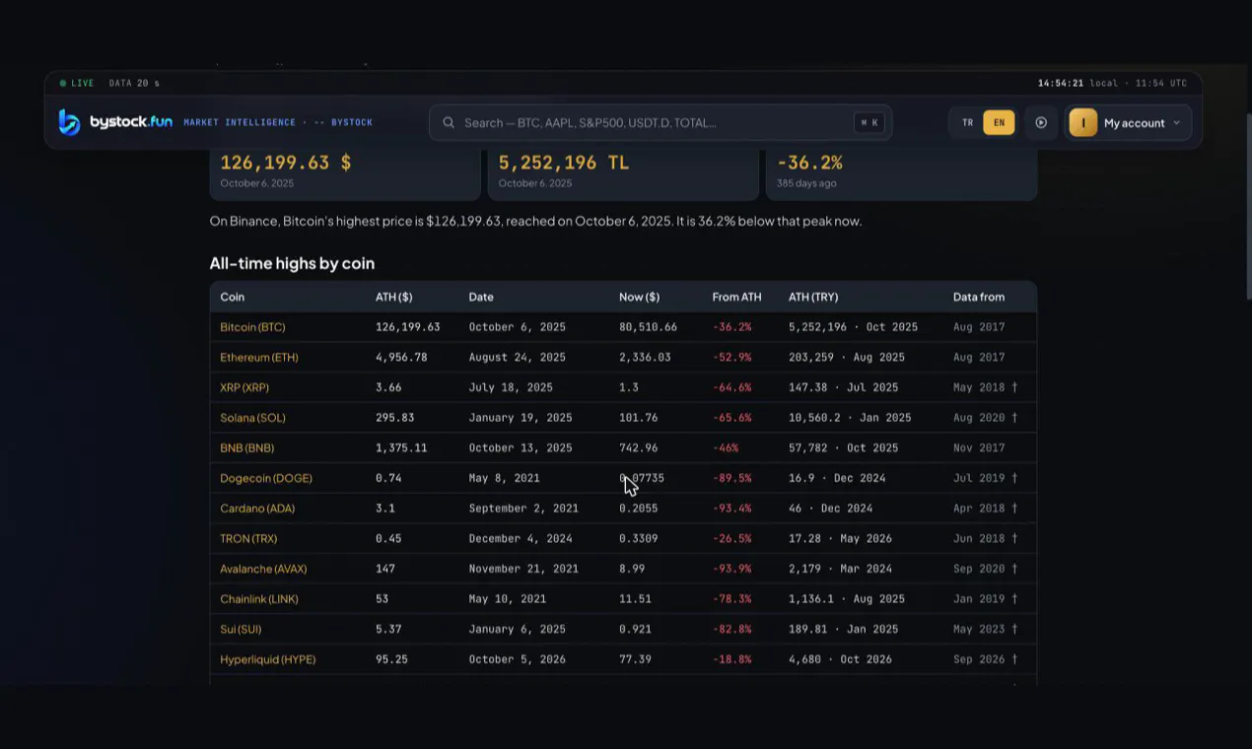Click the ATH ($) column header
Image resolution: width=1252 pixels, height=749 pixels.
[x=393, y=297]
